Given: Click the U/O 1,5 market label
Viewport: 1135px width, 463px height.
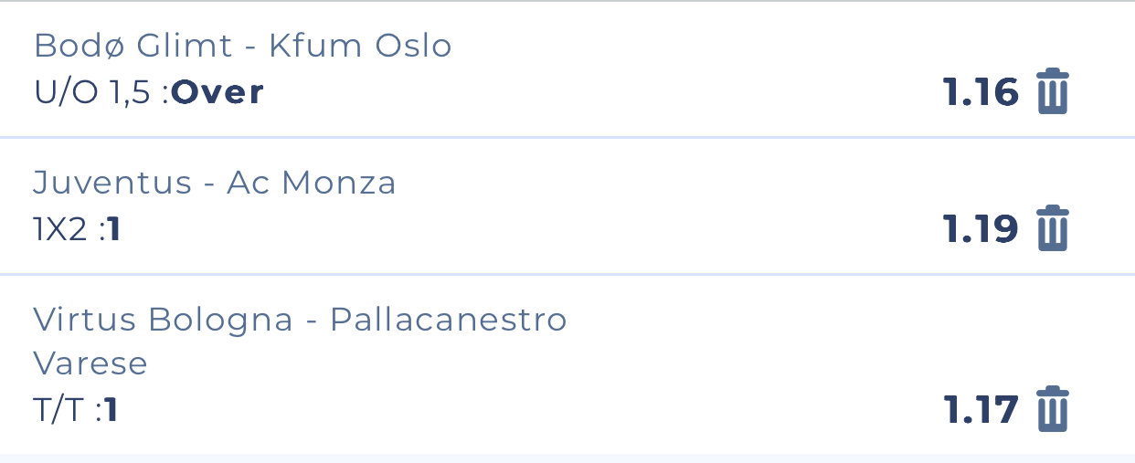Looking at the screenshot, I should (x=91, y=92).
